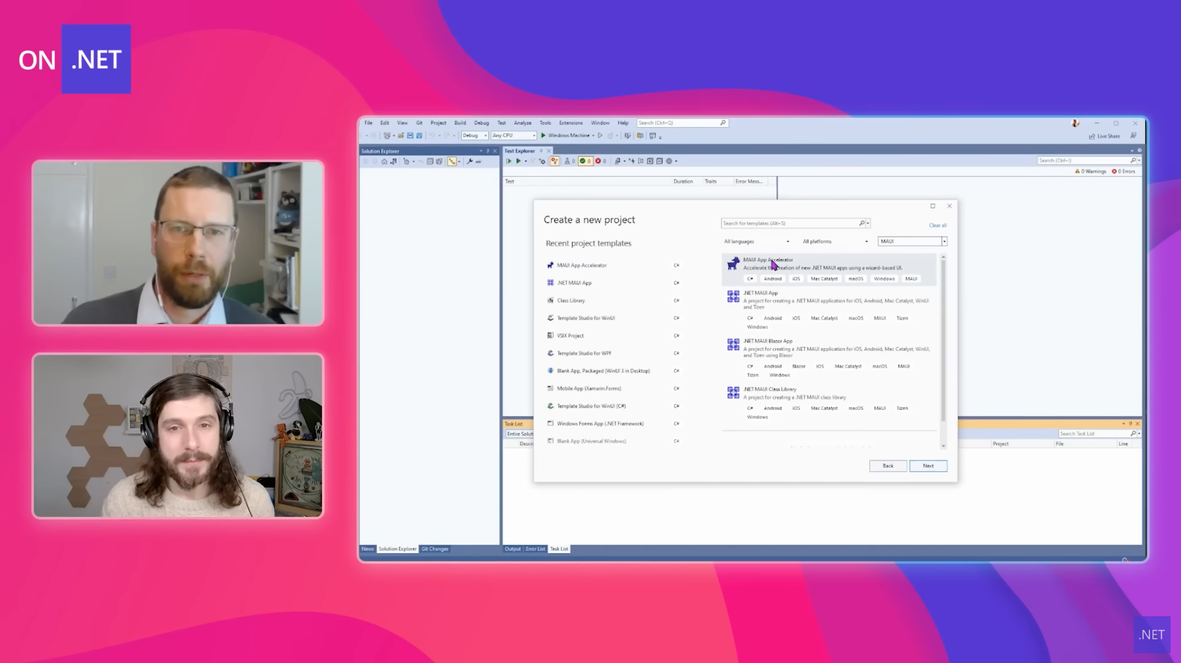Select the Task List tab
Viewport: 1181px width, 663px height.
(x=559, y=549)
